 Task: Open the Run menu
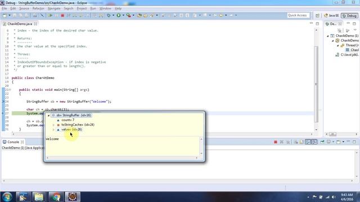click(x=93, y=8)
